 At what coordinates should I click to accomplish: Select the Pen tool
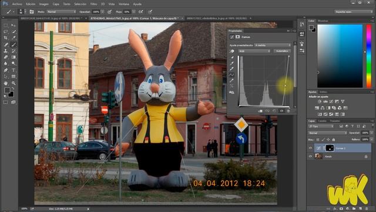(6, 70)
